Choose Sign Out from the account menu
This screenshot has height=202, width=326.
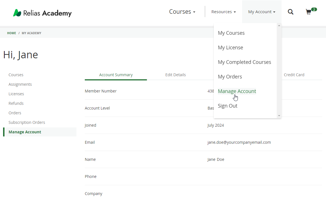pos(228,106)
